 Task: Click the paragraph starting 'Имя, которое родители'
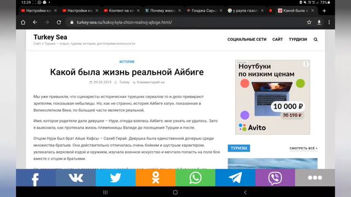(x=126, y=124)
